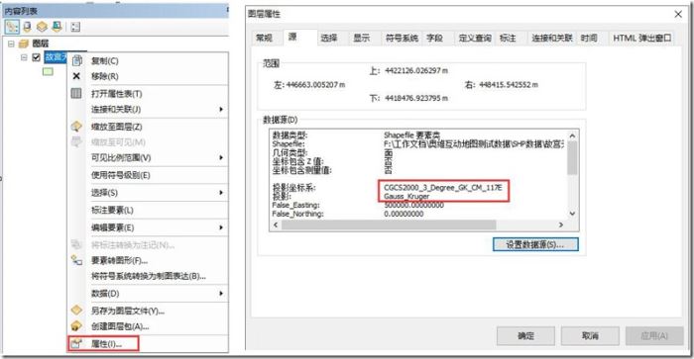Collapse the 故宫 layer node
The image size is (694, 359).
coord(24,57)
